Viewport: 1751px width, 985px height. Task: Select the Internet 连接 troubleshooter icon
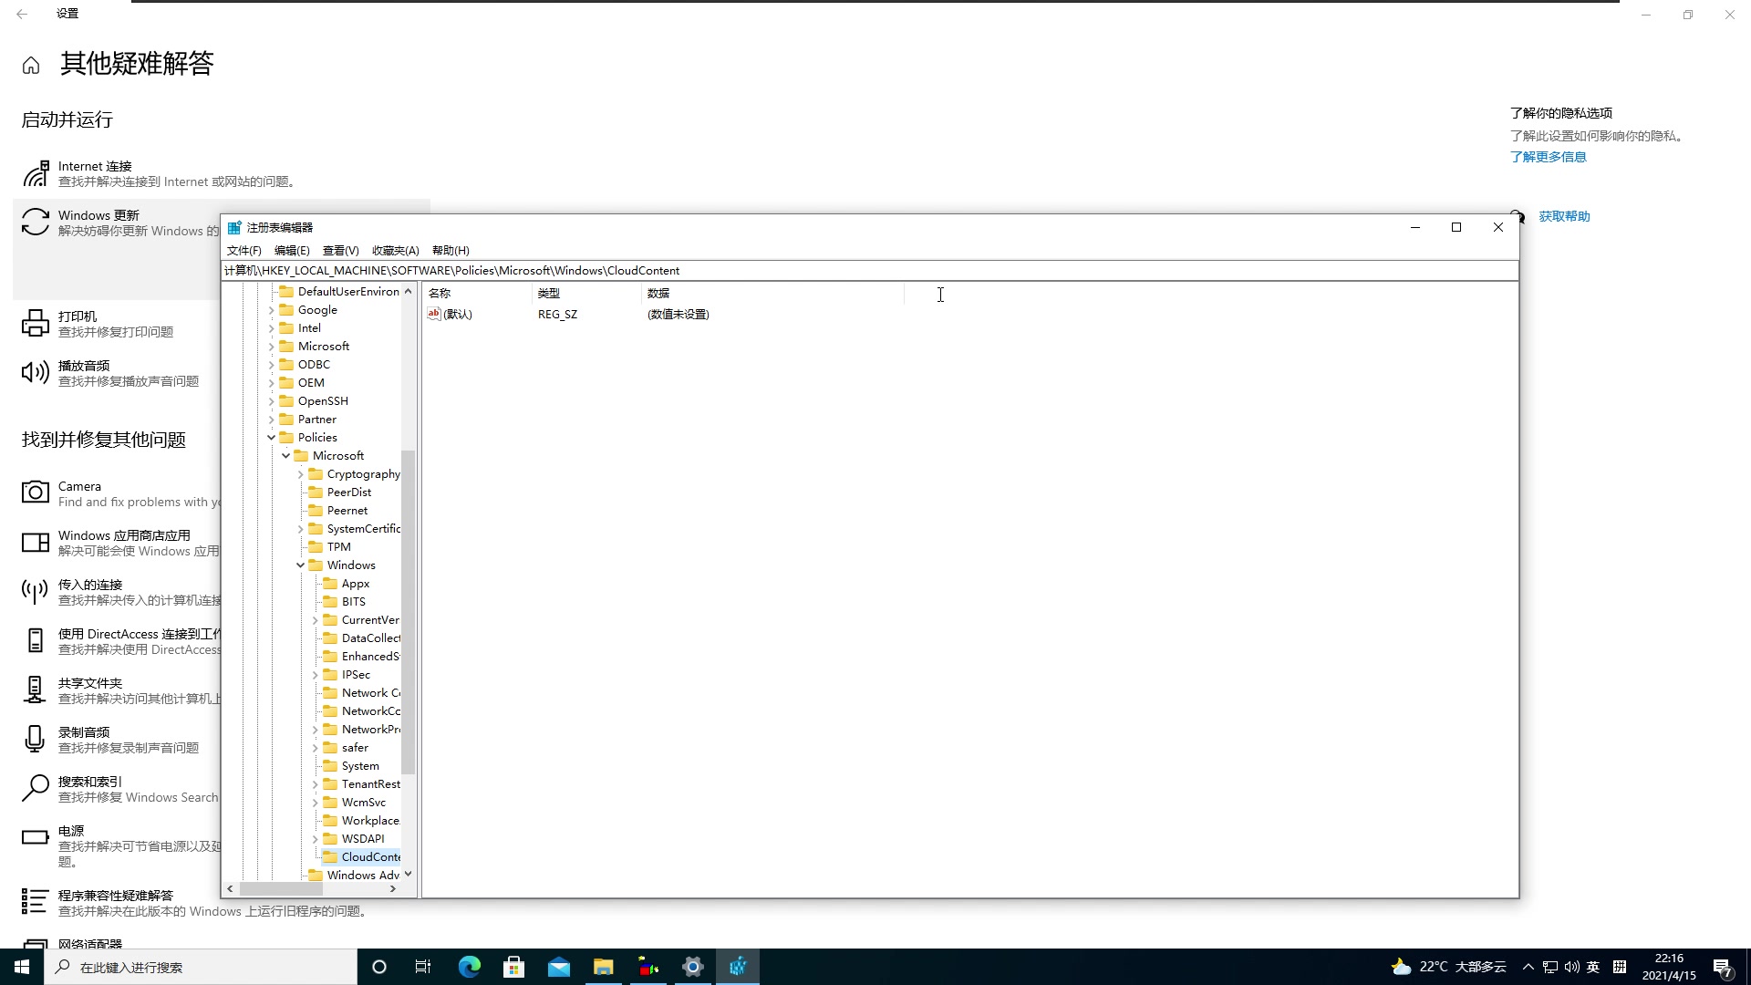click(36, 172)
